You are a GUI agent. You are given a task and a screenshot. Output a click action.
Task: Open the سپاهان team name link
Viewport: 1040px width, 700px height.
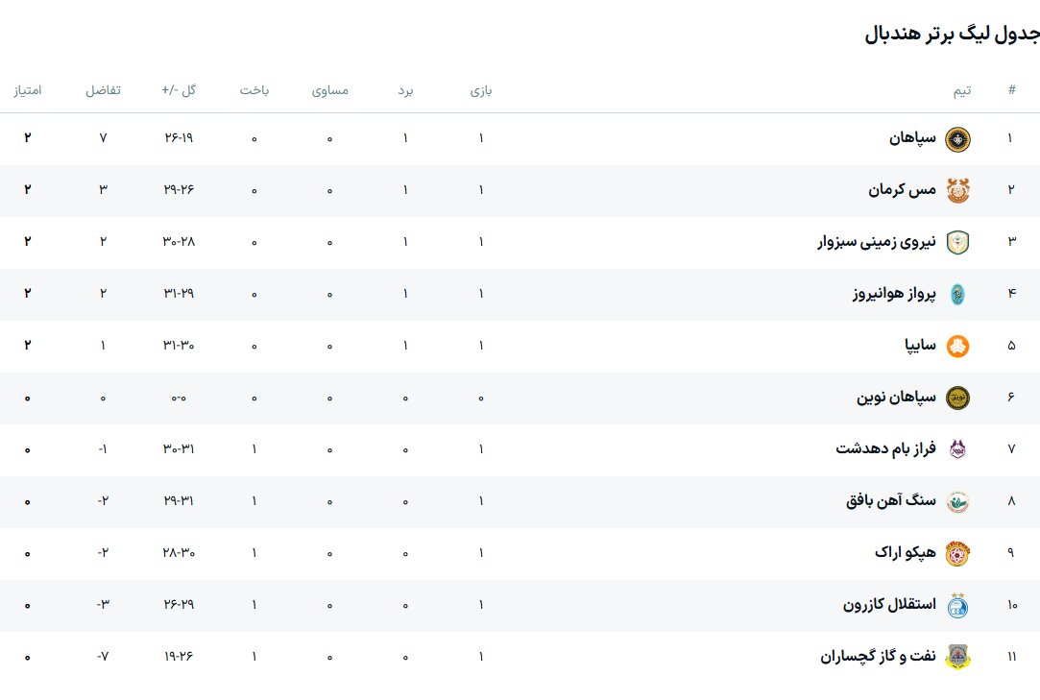click(x=911, y=138)
